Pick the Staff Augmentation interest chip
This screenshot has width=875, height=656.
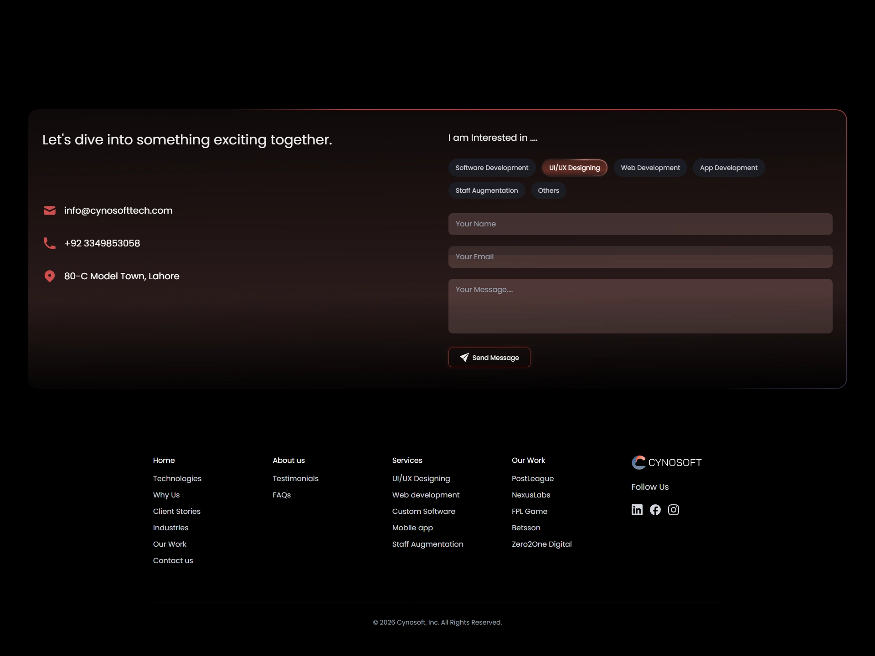tap(486, 190)
